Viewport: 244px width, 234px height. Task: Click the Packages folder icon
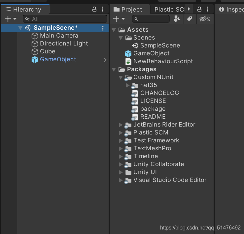[x=122, y=70]
